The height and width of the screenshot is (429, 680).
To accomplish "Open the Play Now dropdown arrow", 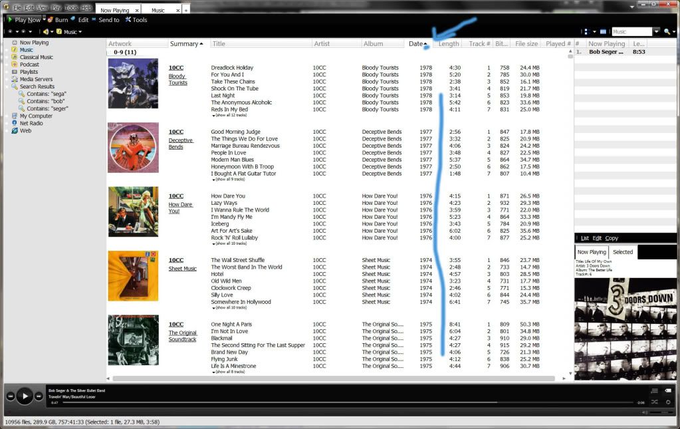I will coord(45,20).
